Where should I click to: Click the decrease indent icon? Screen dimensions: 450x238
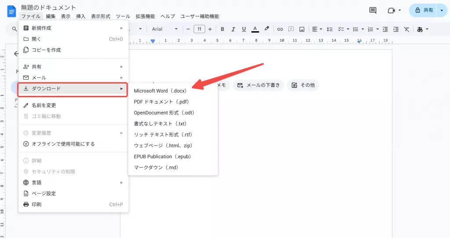pyautogui.click(x=385, y=29)
